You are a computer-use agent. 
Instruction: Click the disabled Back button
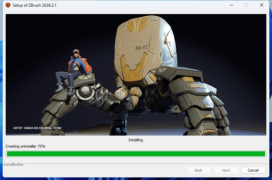(199, 170)
